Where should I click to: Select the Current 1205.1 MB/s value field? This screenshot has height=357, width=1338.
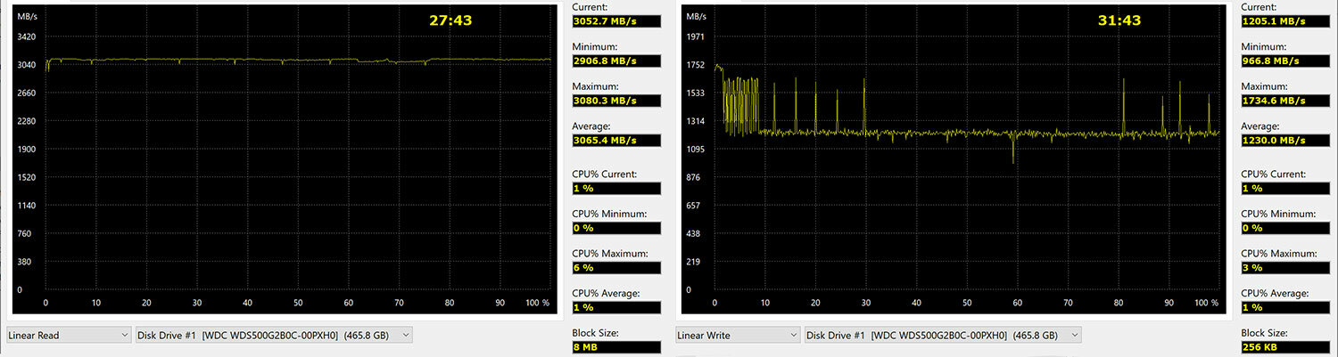click(x=1284, y=20)
